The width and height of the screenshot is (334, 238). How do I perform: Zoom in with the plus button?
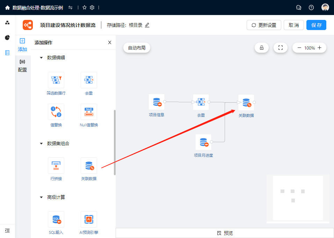[319, 48]
